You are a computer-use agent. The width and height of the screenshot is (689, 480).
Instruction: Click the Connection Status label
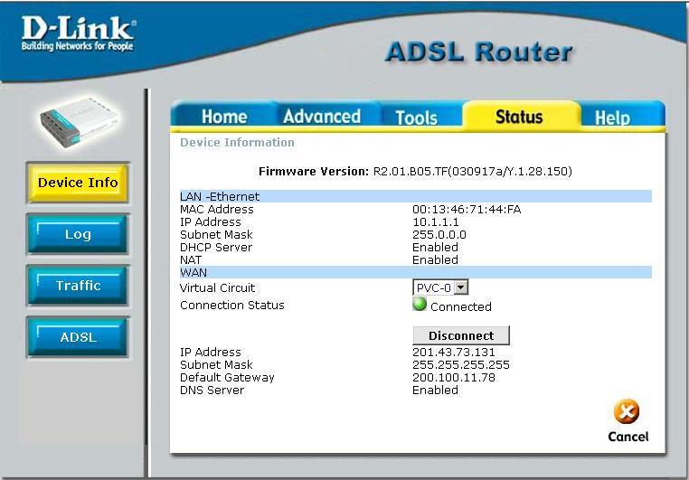[232, 306]
